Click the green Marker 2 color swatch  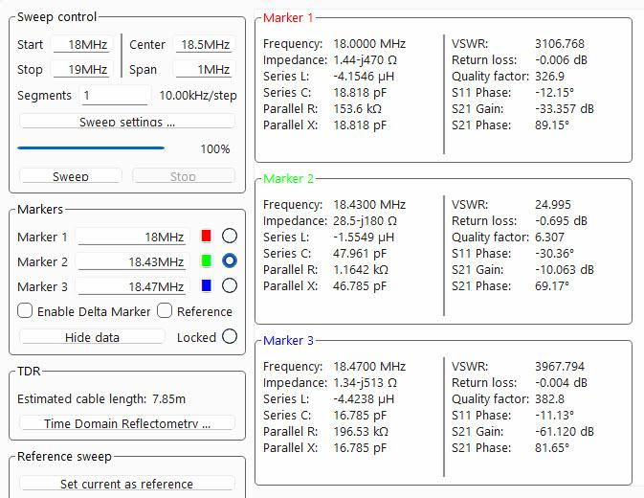pos(206,260)
